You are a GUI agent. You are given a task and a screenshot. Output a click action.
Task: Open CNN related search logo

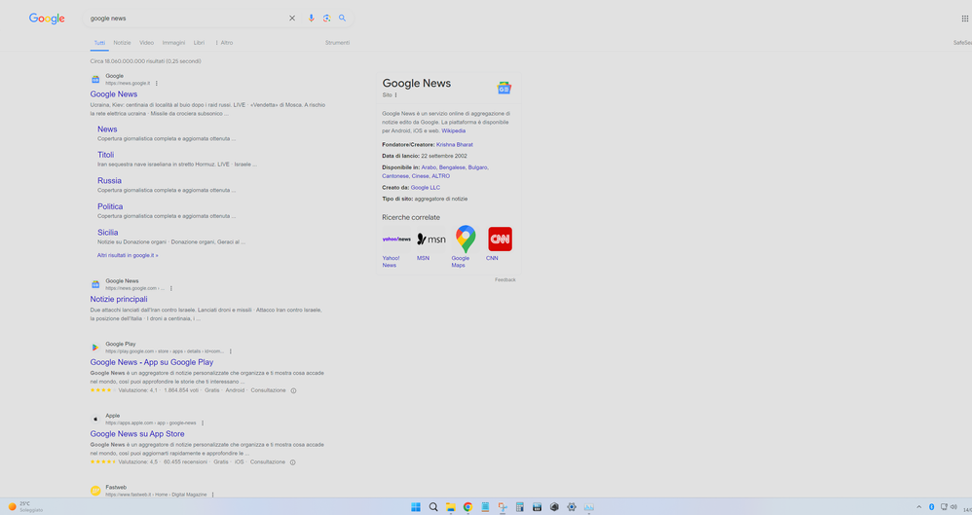tap(501, 239)
